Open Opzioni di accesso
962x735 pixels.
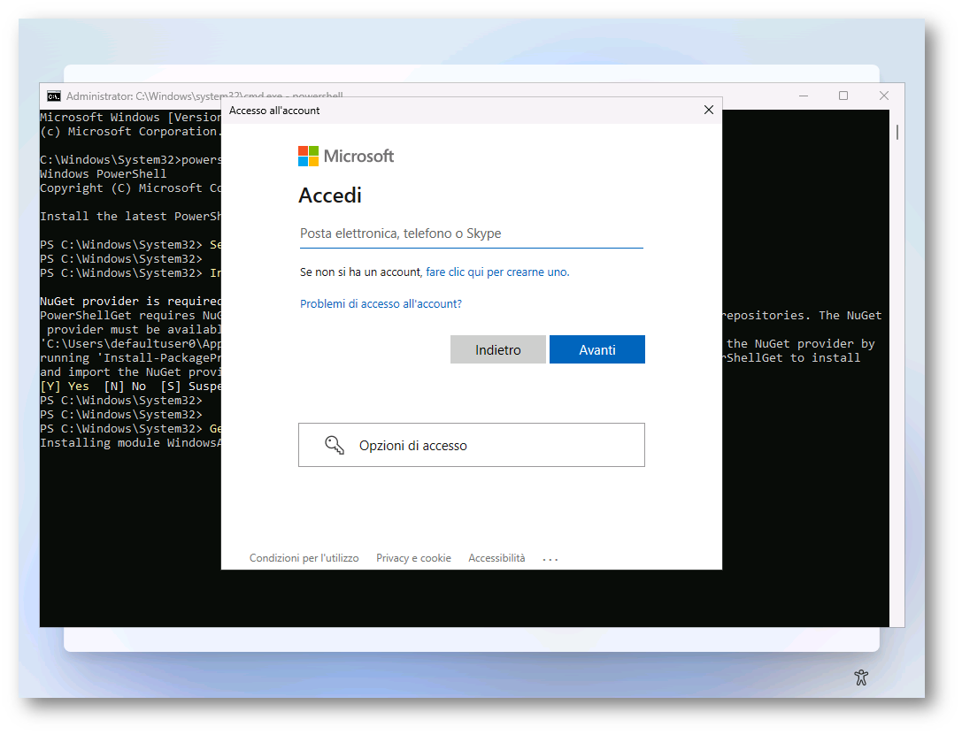(x=471, y=445)
